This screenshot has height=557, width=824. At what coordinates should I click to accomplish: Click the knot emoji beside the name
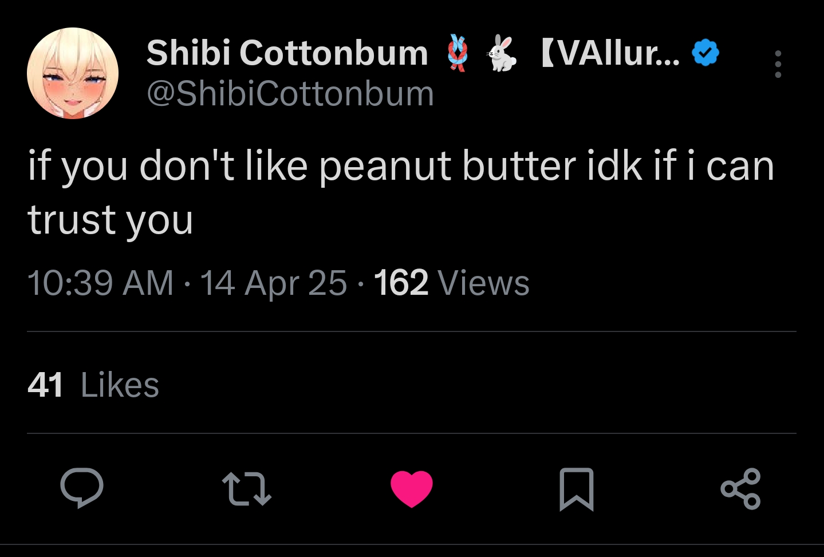pos(457,53)
